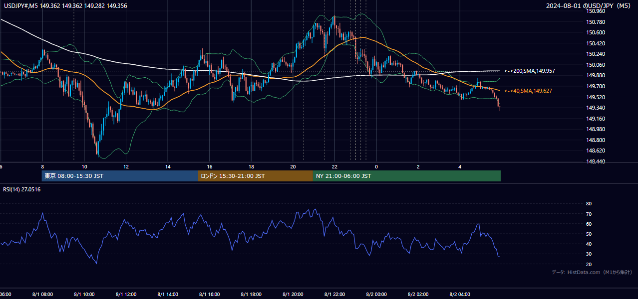The width and height of the screenshot is (638, 299).
Task: Click price axis label 150.960
Action: pyautogui.click(x=595, y=11)
